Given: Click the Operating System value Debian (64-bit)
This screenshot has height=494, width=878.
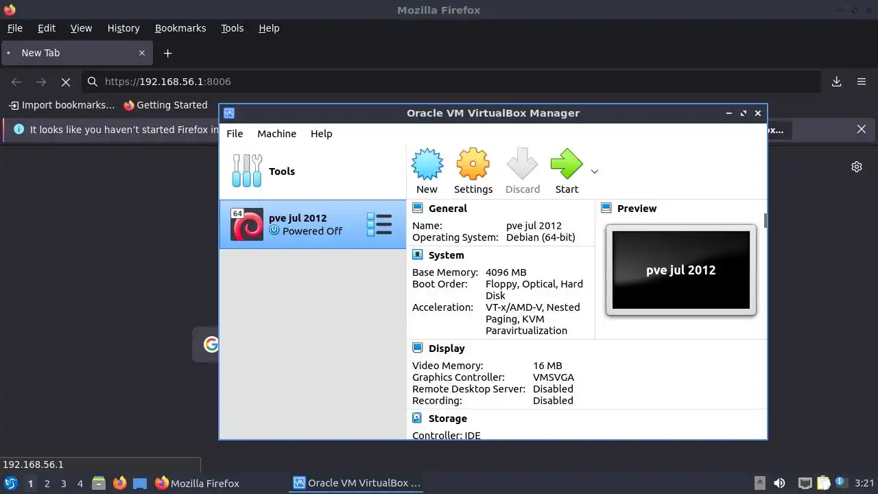Looking at the screenshot, I should click(x=541, y=237).
